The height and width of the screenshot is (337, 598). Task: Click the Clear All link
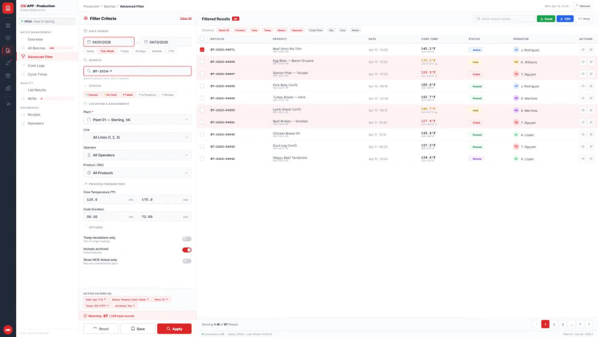186,19
